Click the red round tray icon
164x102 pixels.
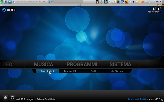coord(143,2)
